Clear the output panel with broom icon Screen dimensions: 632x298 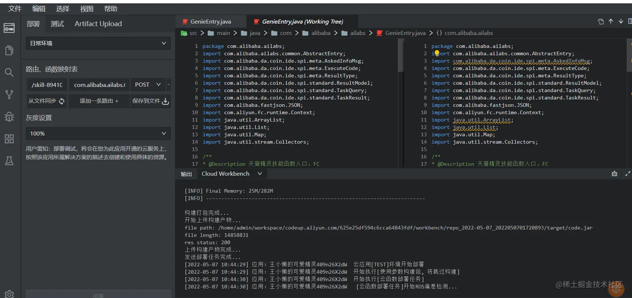(x=614, y=174)
